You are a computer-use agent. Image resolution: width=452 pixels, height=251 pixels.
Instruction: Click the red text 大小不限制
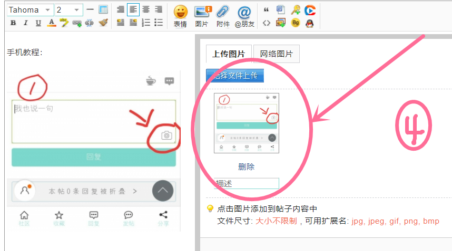pos(276,221)
